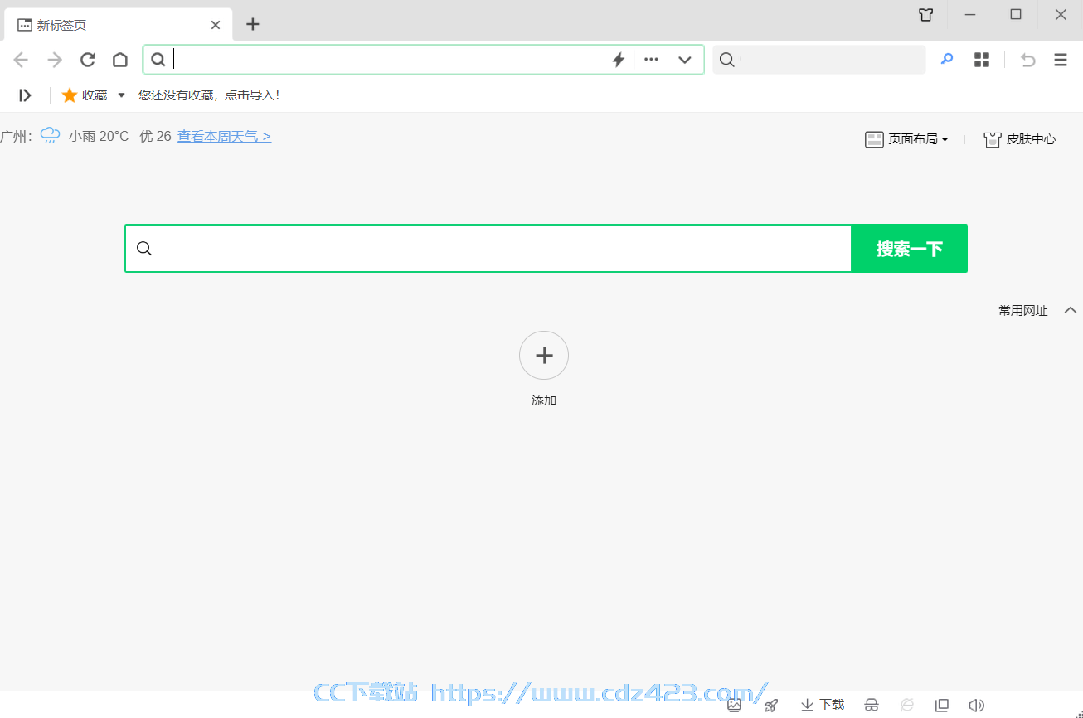
Task: Click the green 搜索一下 button
Action: point(910,248)
